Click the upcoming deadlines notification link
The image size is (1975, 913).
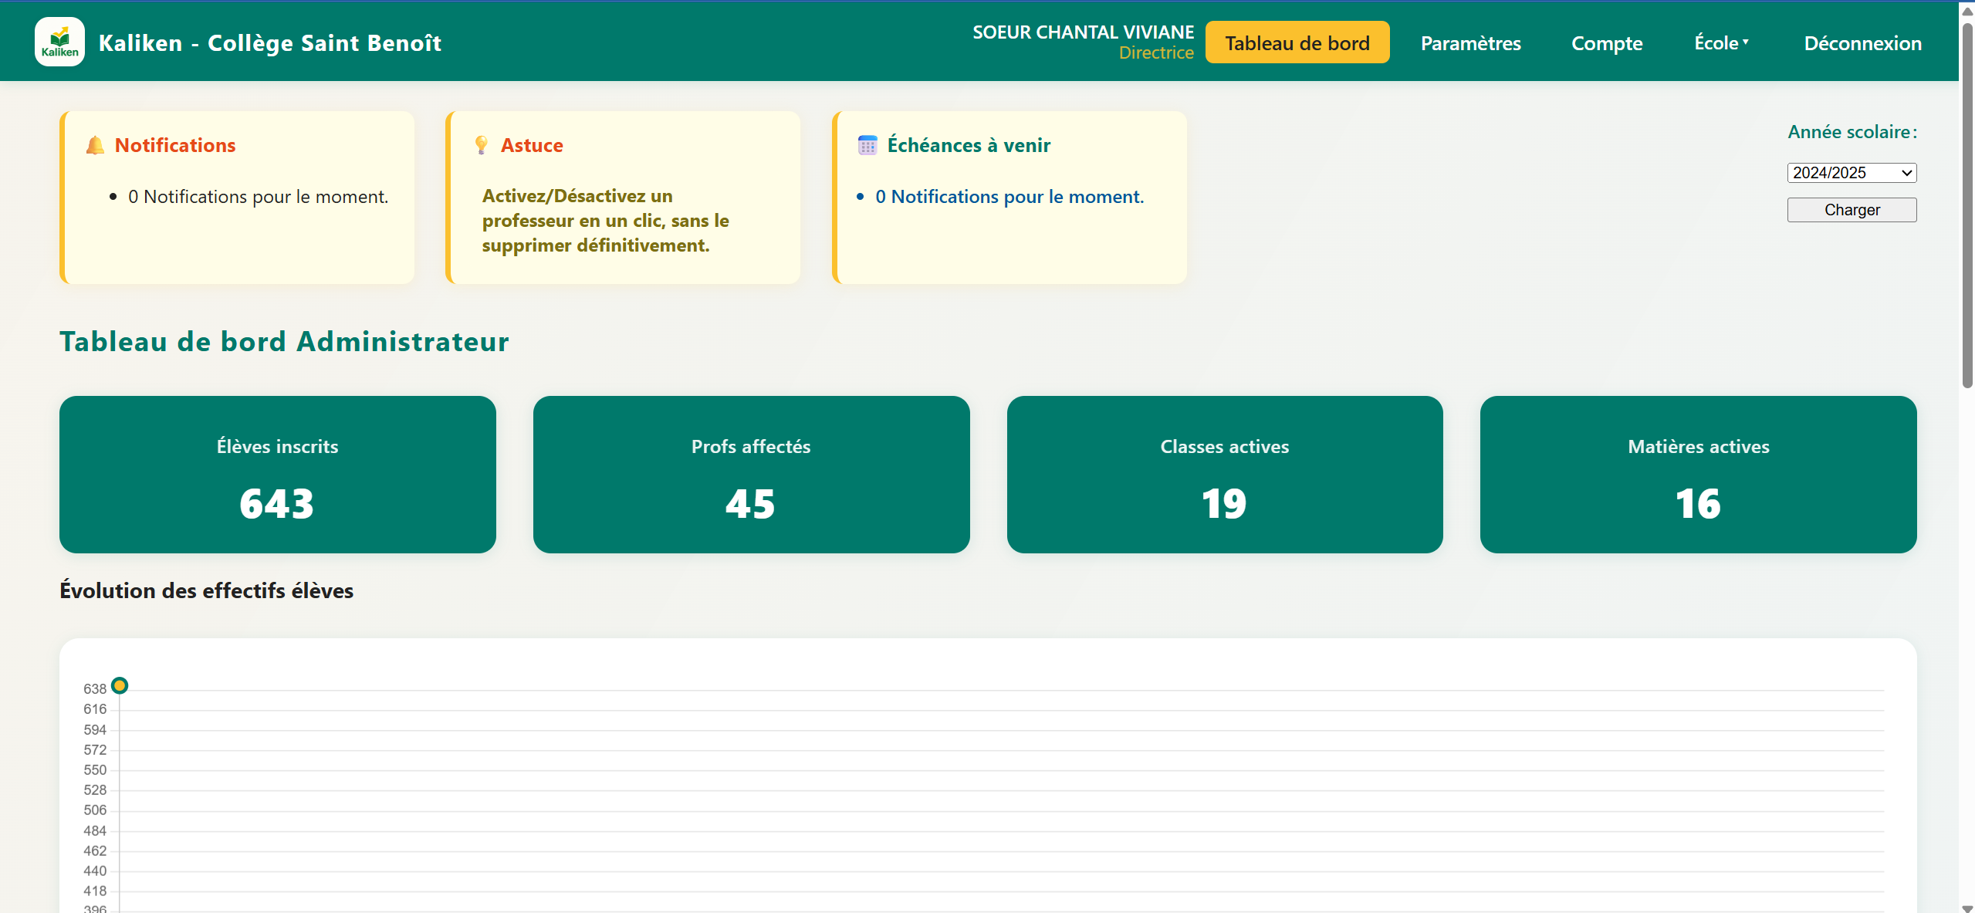(1009, 197)
